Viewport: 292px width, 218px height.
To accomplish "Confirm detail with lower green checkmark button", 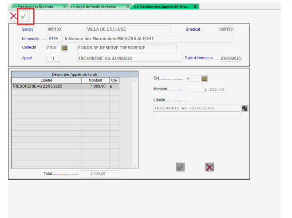I will pos(180,167).
